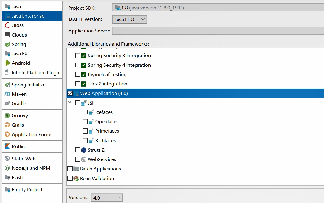
Task: Click the Empty Project folder icon
Action: point(7,190)
